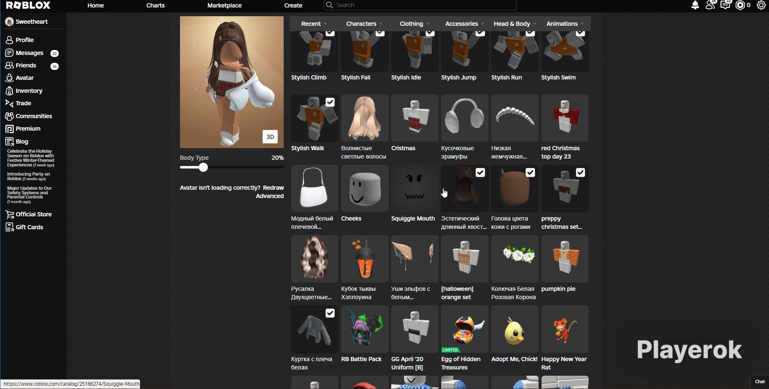Open Create in the top navigation
769x389 pixels.
293,5
